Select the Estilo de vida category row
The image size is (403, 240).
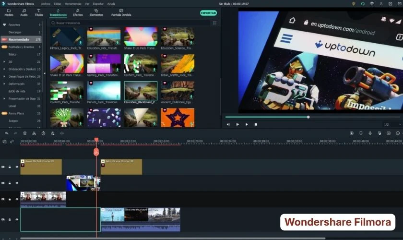coord(21,91)
